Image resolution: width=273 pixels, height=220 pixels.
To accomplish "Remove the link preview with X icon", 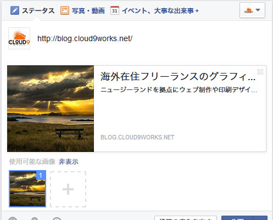I will 260,72.
